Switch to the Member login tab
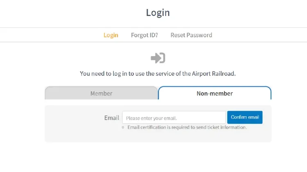The image size is (307, 172). pos(101,93)
